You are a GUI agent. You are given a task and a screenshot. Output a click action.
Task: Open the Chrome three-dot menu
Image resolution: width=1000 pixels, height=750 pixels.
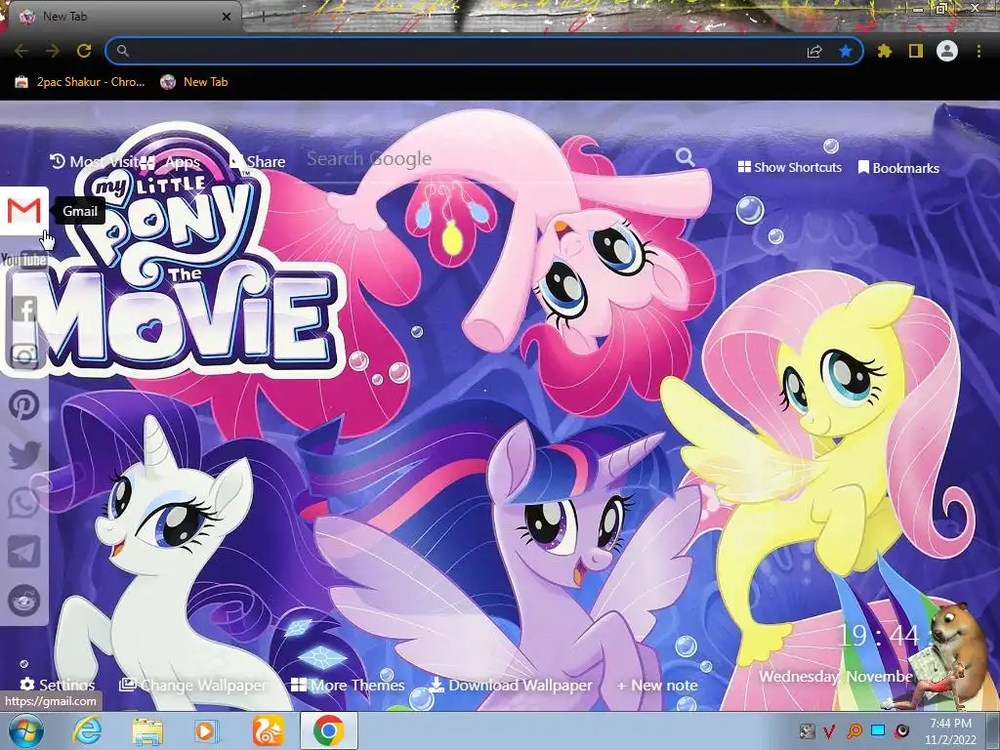click(x=979, y=51)
